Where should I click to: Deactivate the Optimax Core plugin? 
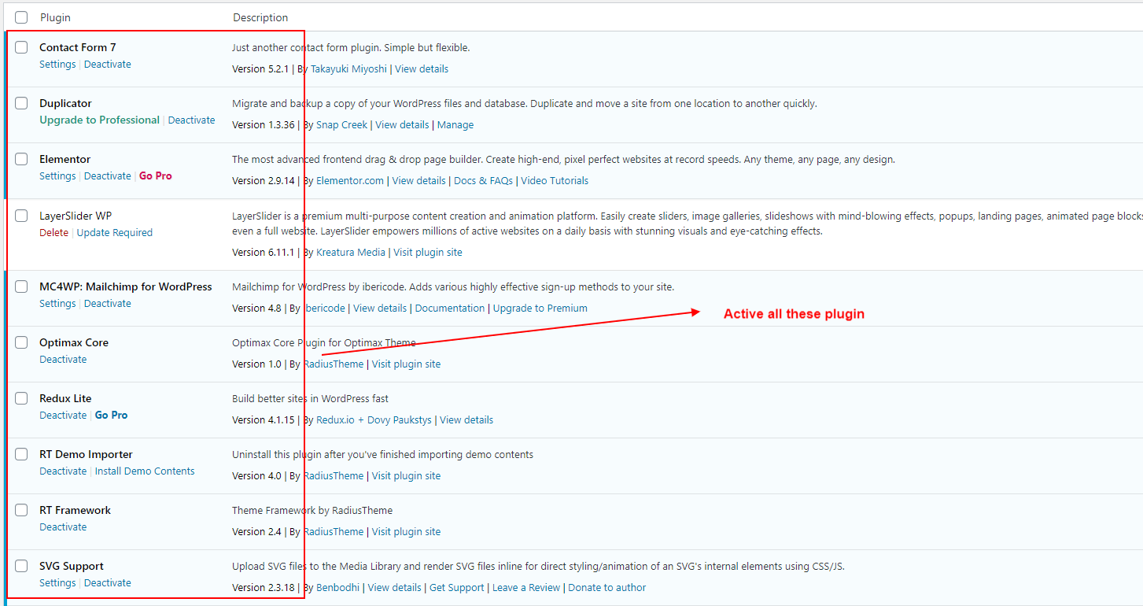pyautogui.click(x=63, y=360)
